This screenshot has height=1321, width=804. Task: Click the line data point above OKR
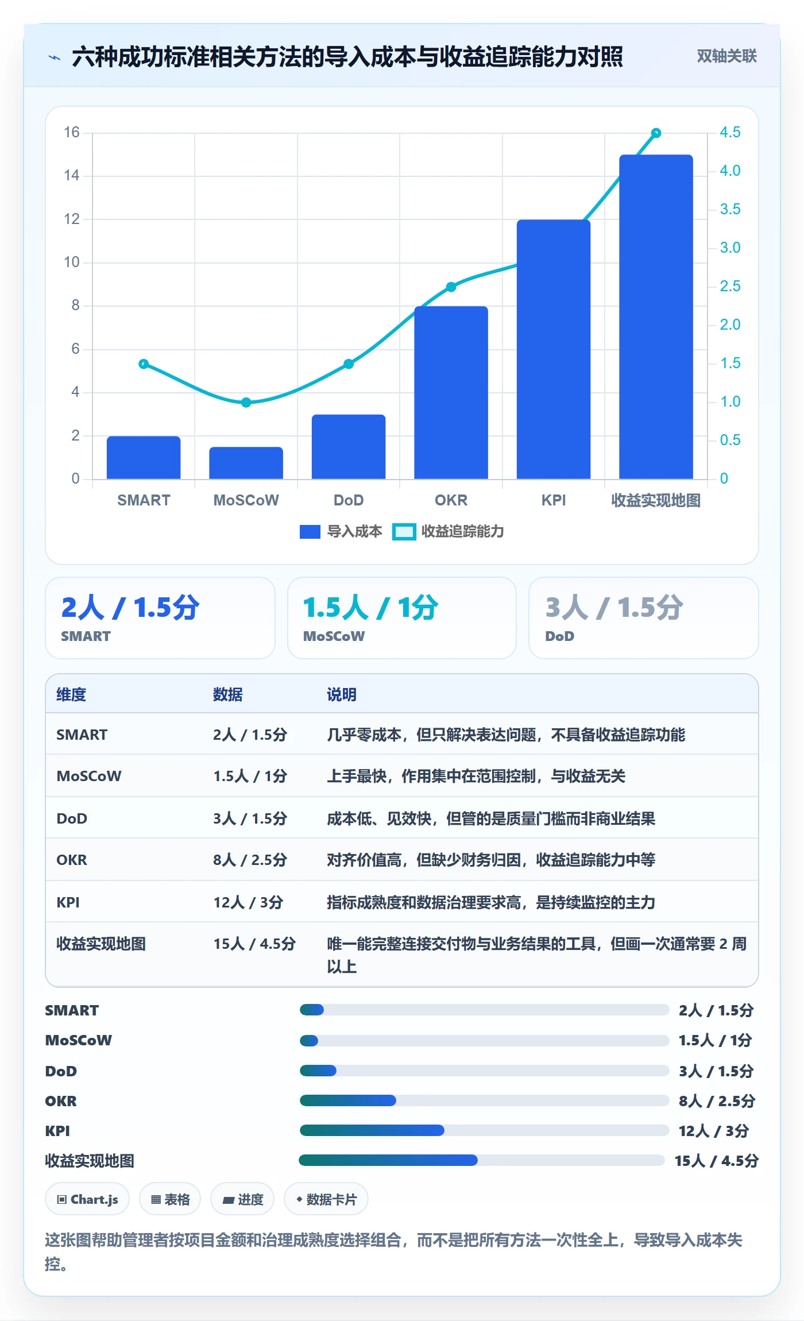(x=451, y=287)
